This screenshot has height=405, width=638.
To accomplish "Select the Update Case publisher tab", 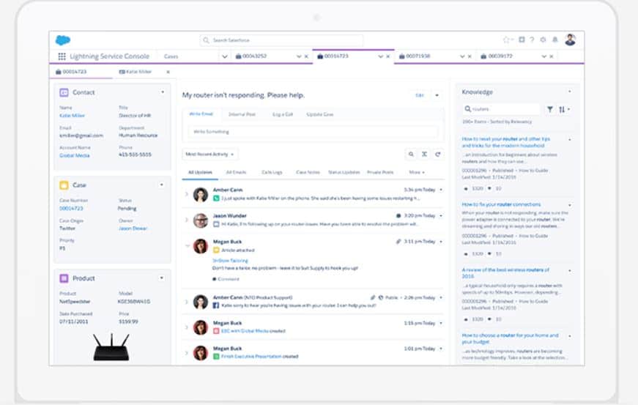I will (320, 114).
